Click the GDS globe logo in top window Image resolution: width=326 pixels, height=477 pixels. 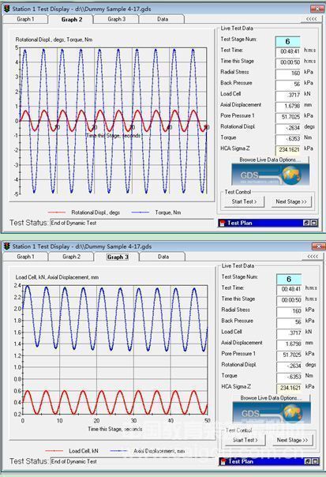[270, 175]
